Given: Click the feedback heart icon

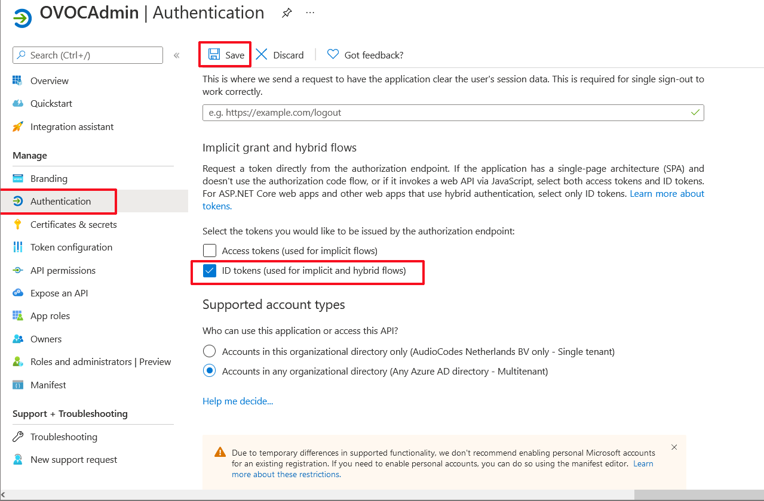Looking at the screenshot, I should point(333,55).
